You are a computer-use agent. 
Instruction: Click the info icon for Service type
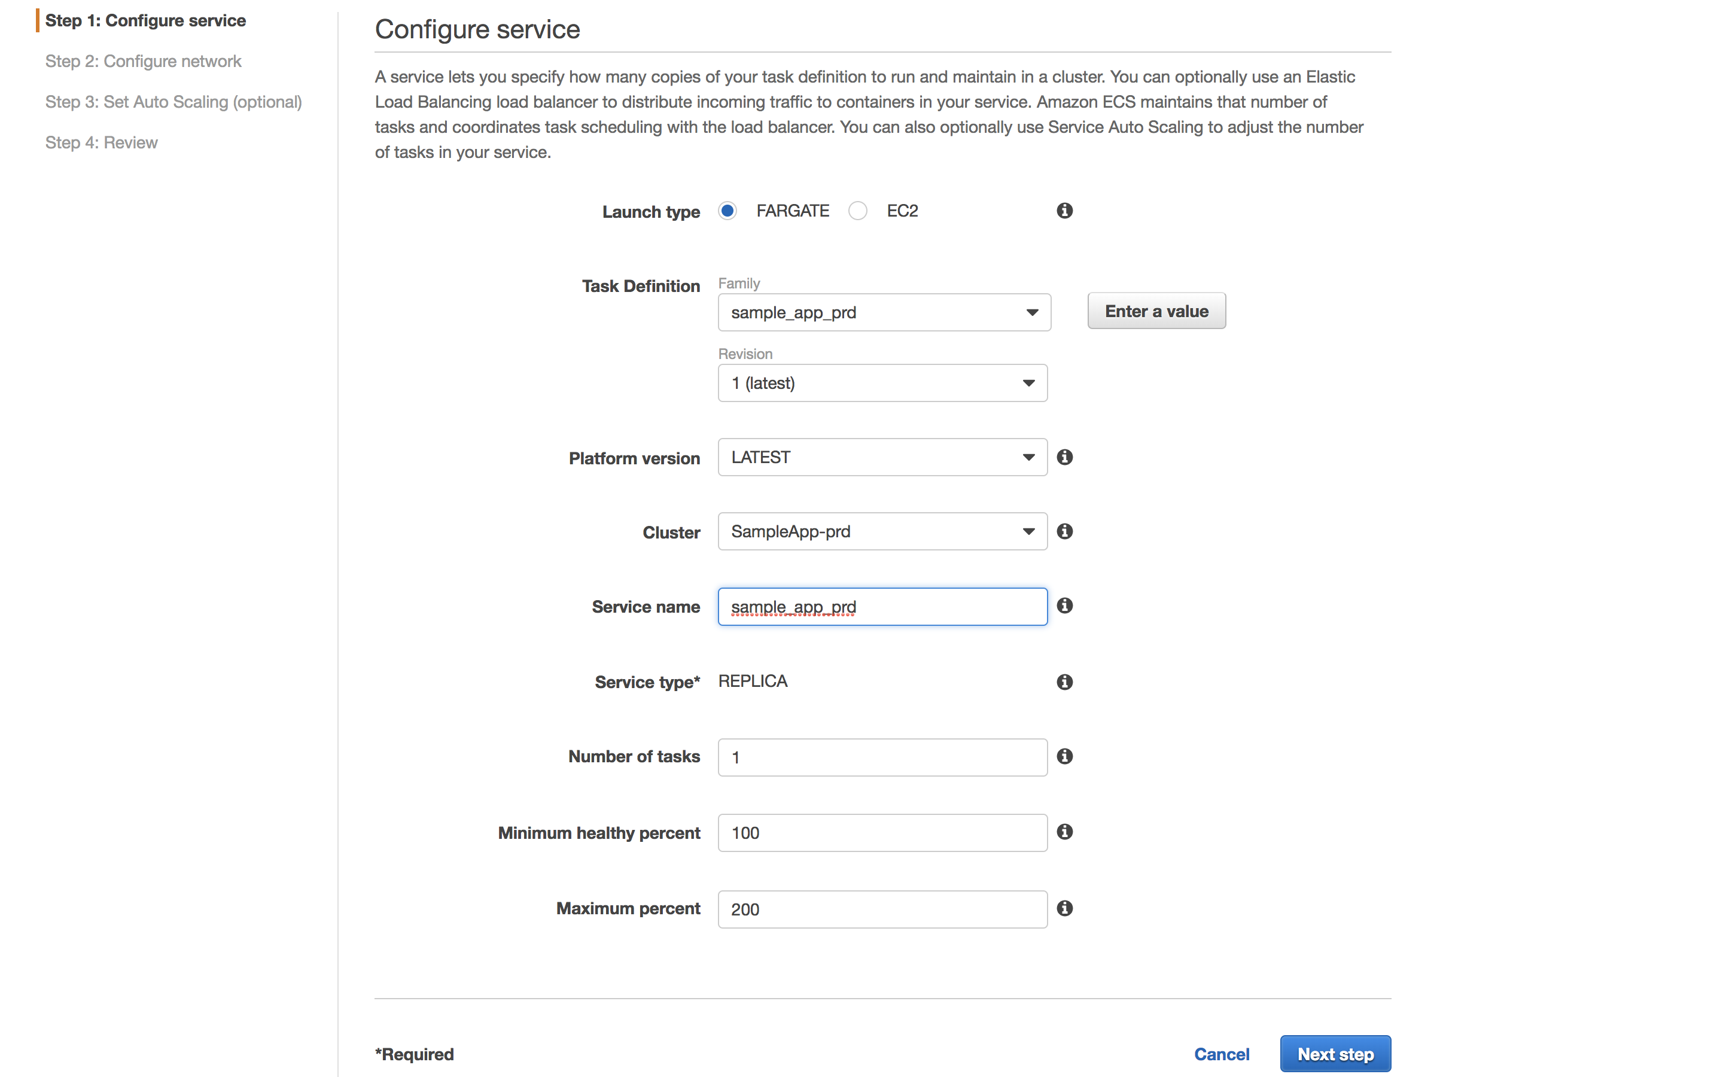tap(1064, 682)
